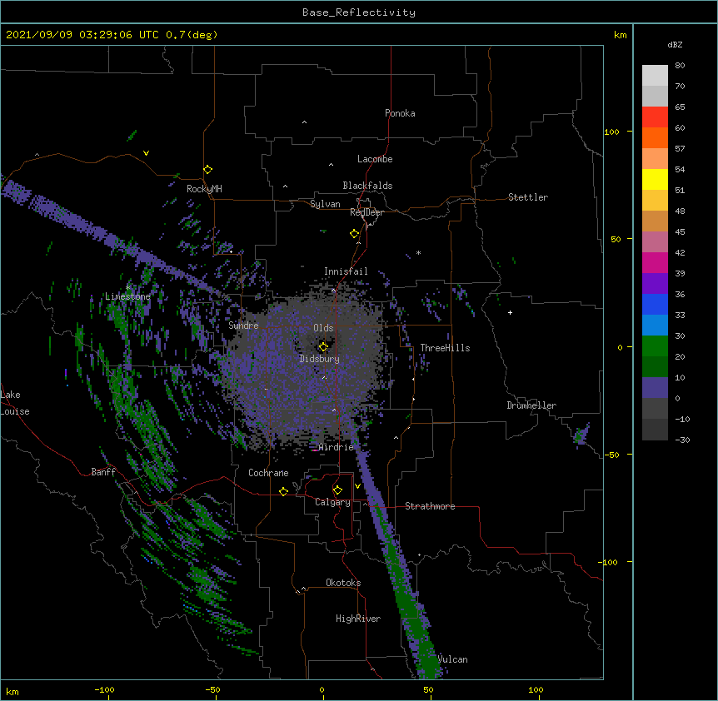Click the 100 tick on the right axis
Screen dimensions: 718x701
611,132
